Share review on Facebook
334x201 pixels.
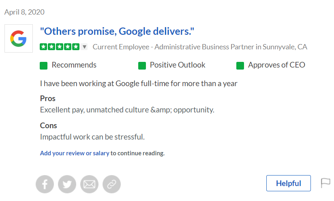45,184
